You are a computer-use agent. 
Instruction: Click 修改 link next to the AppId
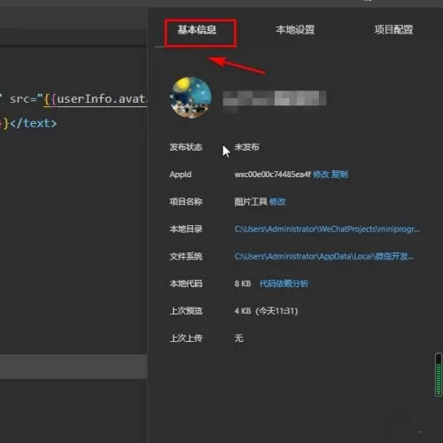(321, 175)
